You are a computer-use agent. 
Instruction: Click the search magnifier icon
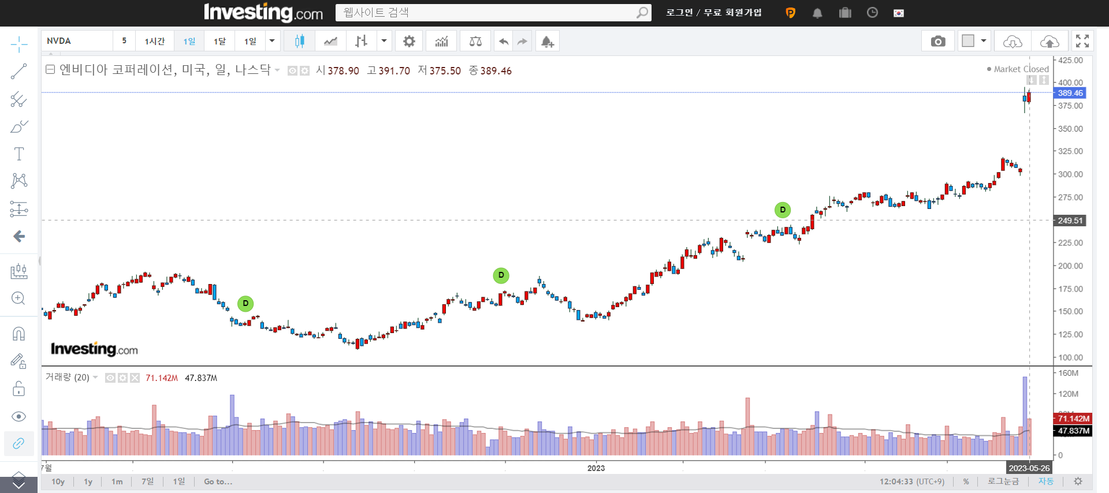point(642,13)
